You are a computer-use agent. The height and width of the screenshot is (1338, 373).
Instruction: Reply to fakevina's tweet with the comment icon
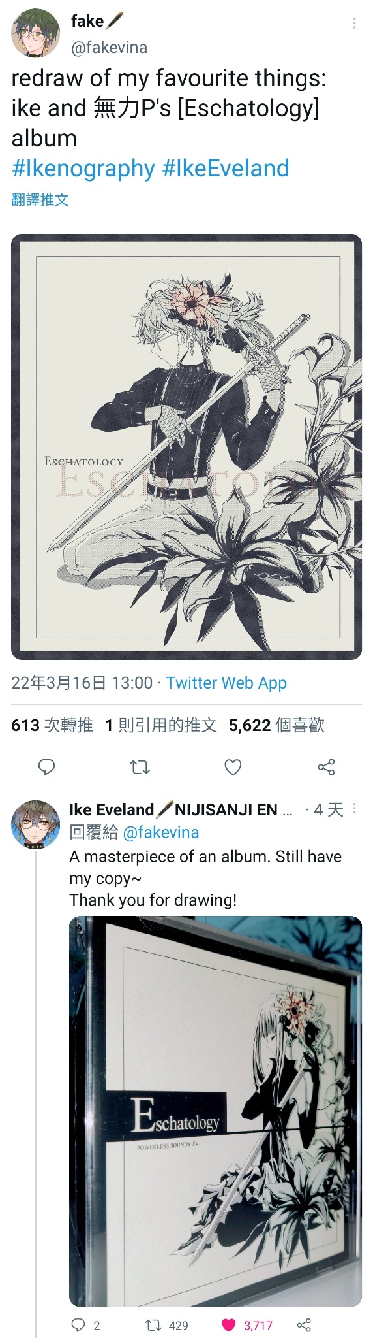coord(46,767)
